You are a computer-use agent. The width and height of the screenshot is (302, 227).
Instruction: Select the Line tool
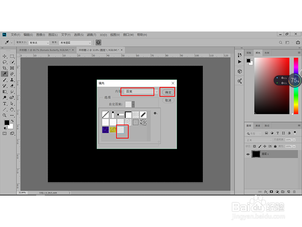point(5,109)
